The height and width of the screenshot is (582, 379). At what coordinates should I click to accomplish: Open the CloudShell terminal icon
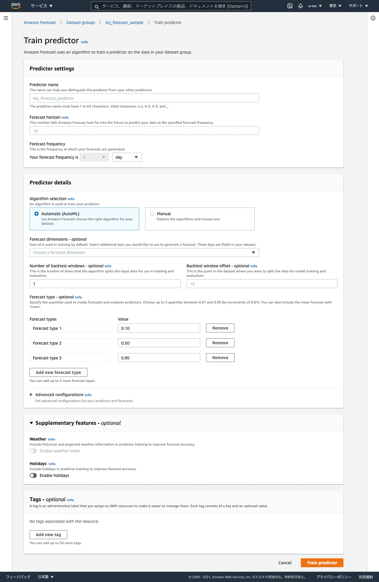(290, 6)
